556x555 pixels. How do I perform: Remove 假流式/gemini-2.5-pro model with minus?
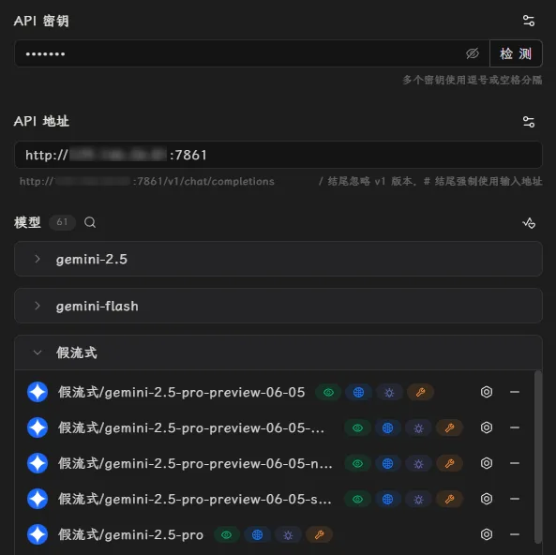click(x=515, y=534)
